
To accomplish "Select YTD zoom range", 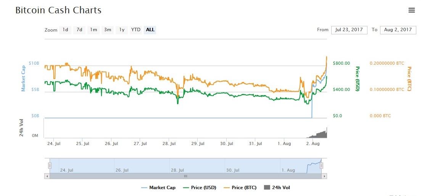I will tap(135, 30).
